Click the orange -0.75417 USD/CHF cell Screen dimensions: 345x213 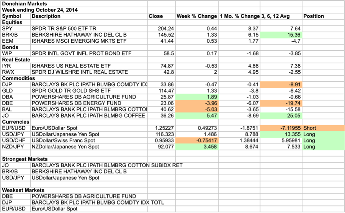[x=197, y=140]
